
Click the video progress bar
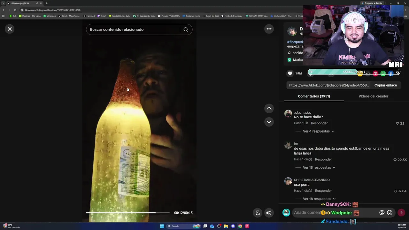[x=128, y=213]
